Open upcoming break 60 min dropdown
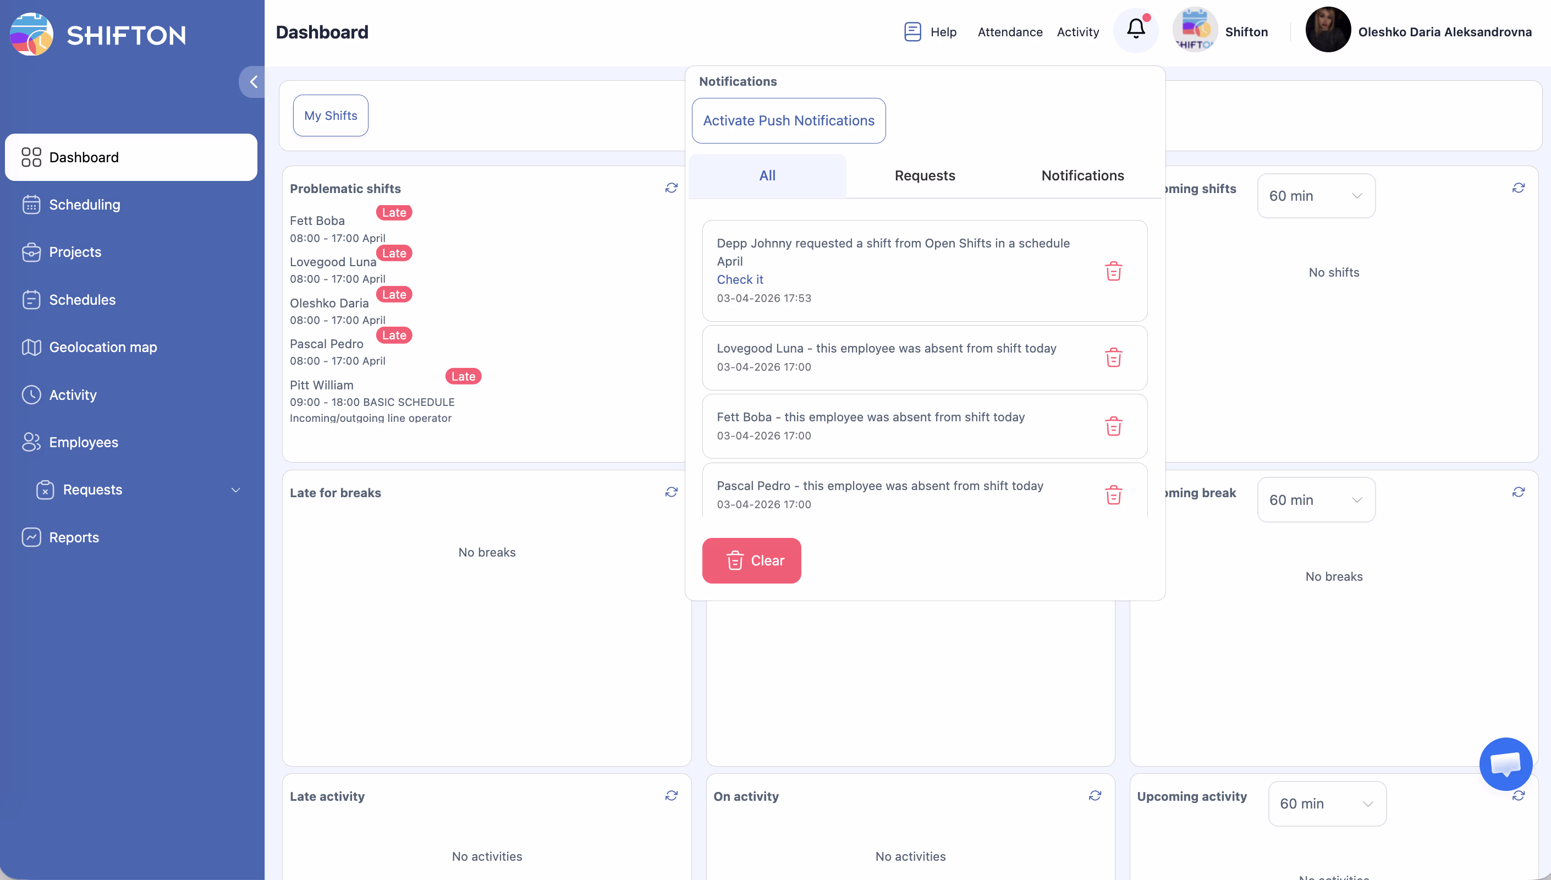Viewport: 1551px width, 880px height. pos(1316,500)
